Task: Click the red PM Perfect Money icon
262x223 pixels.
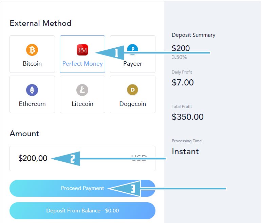Action: click(x=82, y=50)
